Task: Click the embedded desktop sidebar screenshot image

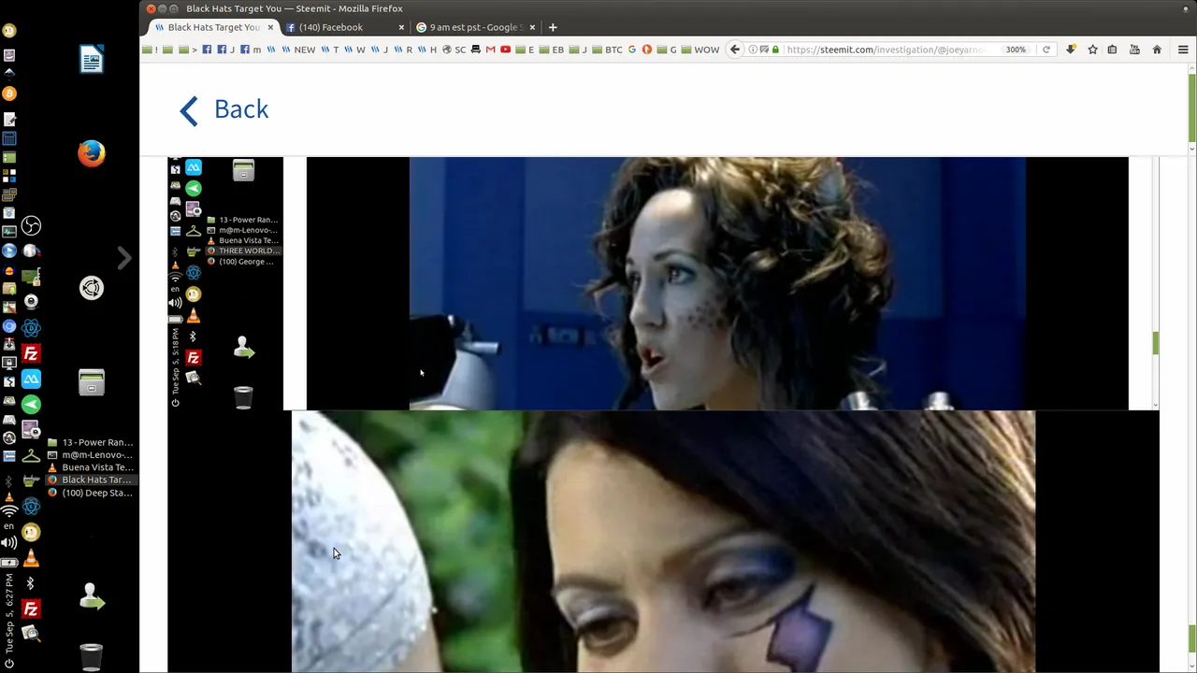Action: coord(225,283)
